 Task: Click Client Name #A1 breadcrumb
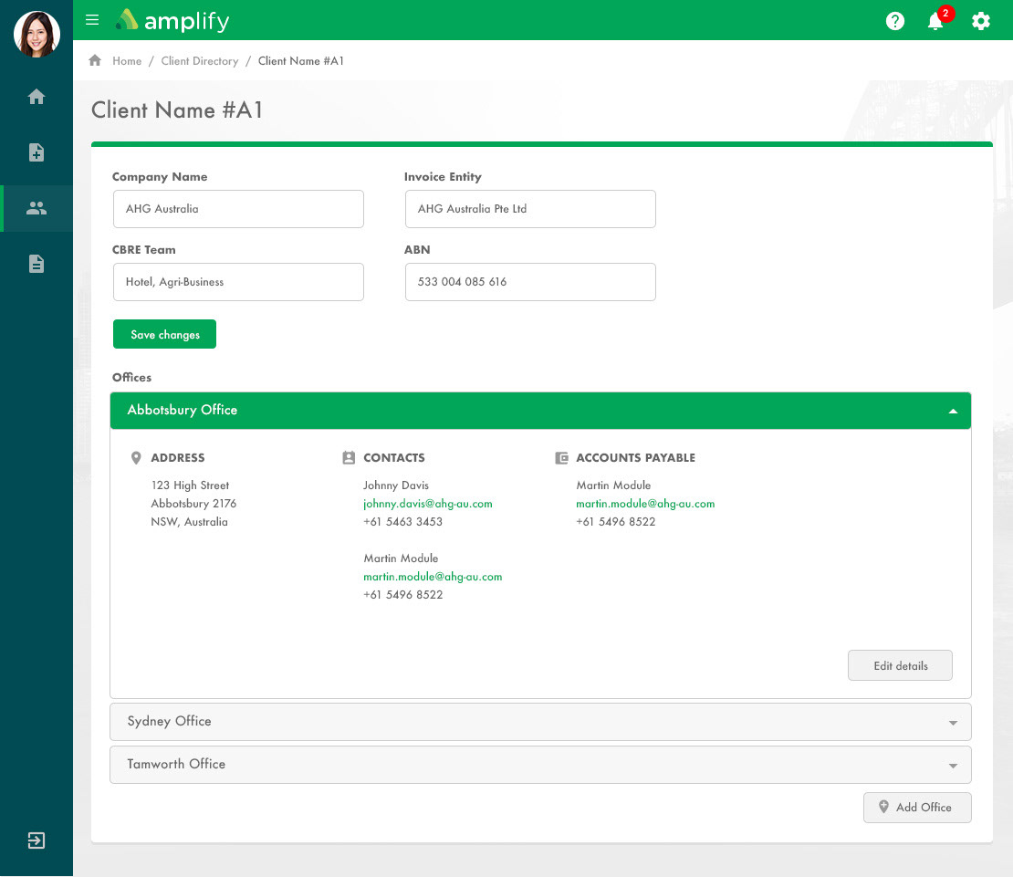(x=301, y=61)
